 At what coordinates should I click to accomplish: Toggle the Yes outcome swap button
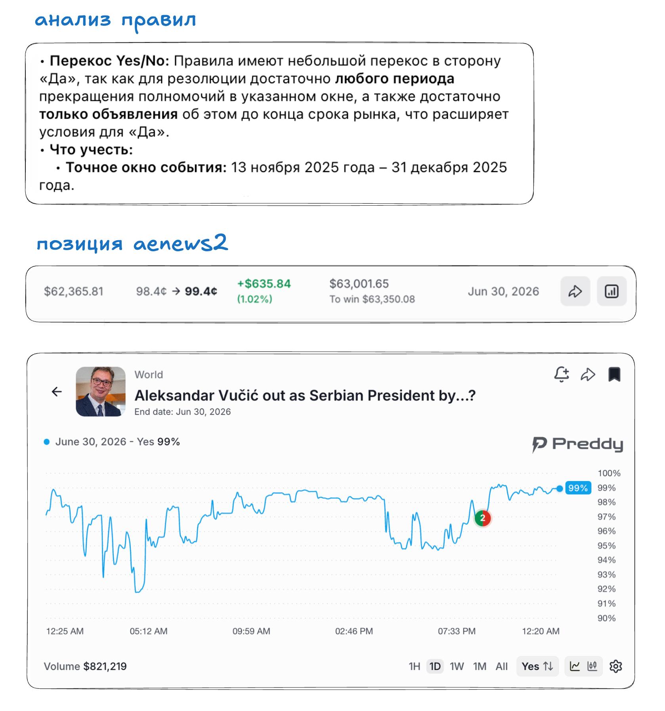pos(537,666)
